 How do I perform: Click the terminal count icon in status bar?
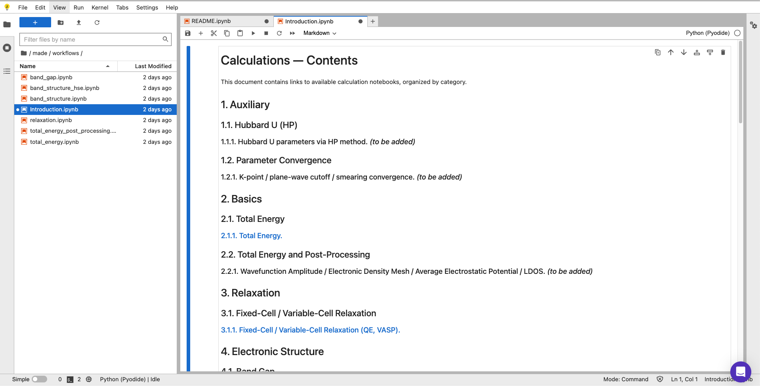pyautogui.click(x=70, y=380)
